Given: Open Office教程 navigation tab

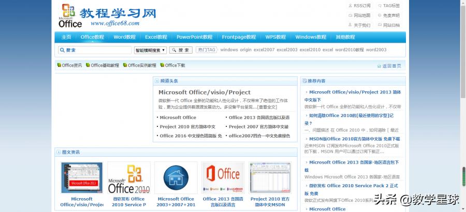Looking at the screenshot, I should point(93,37).
